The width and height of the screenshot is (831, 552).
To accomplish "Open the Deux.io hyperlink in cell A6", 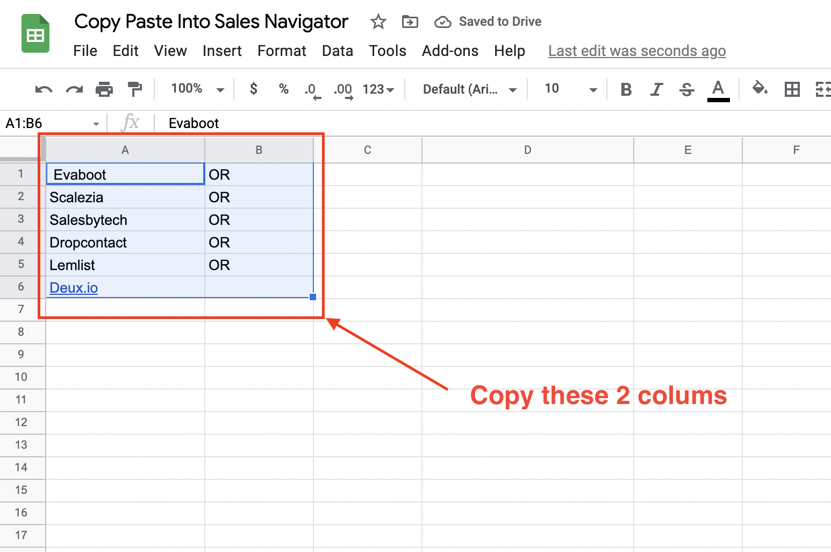I will 74,288.
